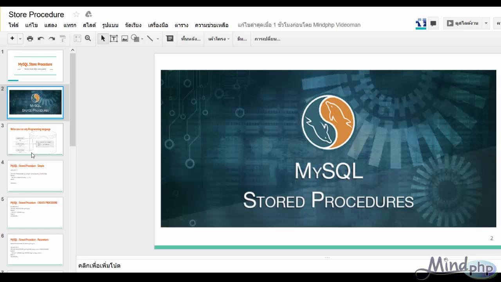
Task: Select slide 5 thumbnail CREATE PROCEDURE
Action: pos(35,213)
